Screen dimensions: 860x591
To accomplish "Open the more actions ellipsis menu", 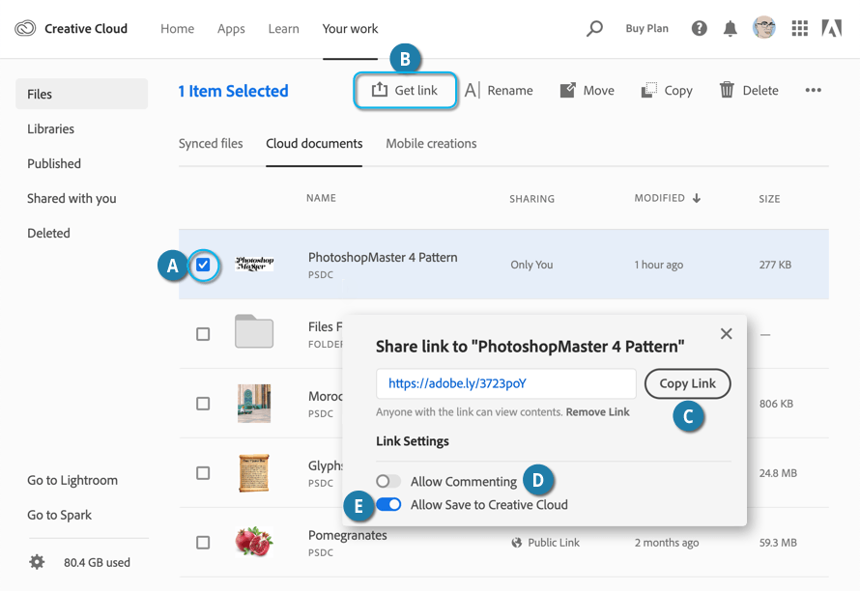I will point(813,90).
